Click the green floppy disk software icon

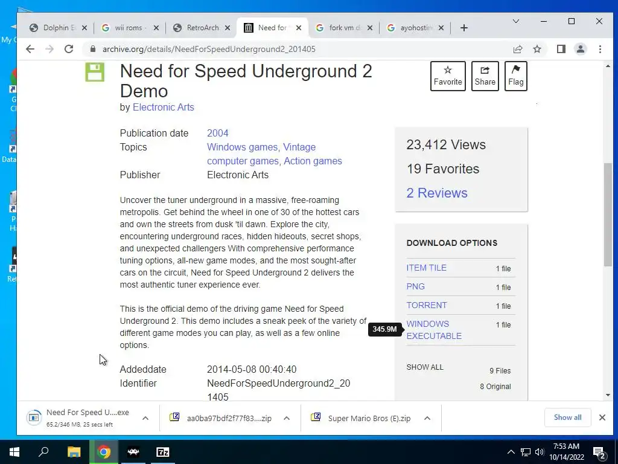[95, 72]
